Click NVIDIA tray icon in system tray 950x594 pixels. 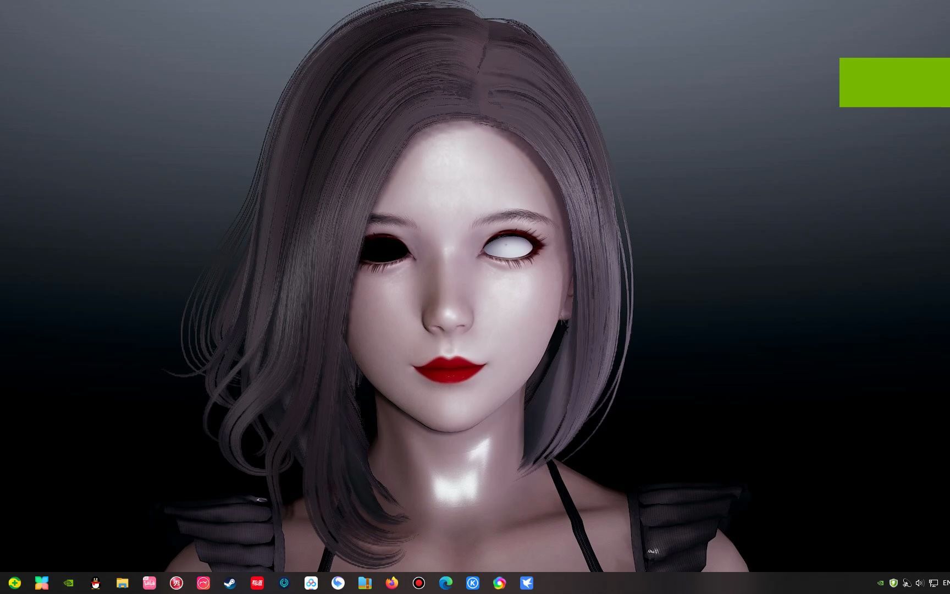tap(880, 583)
